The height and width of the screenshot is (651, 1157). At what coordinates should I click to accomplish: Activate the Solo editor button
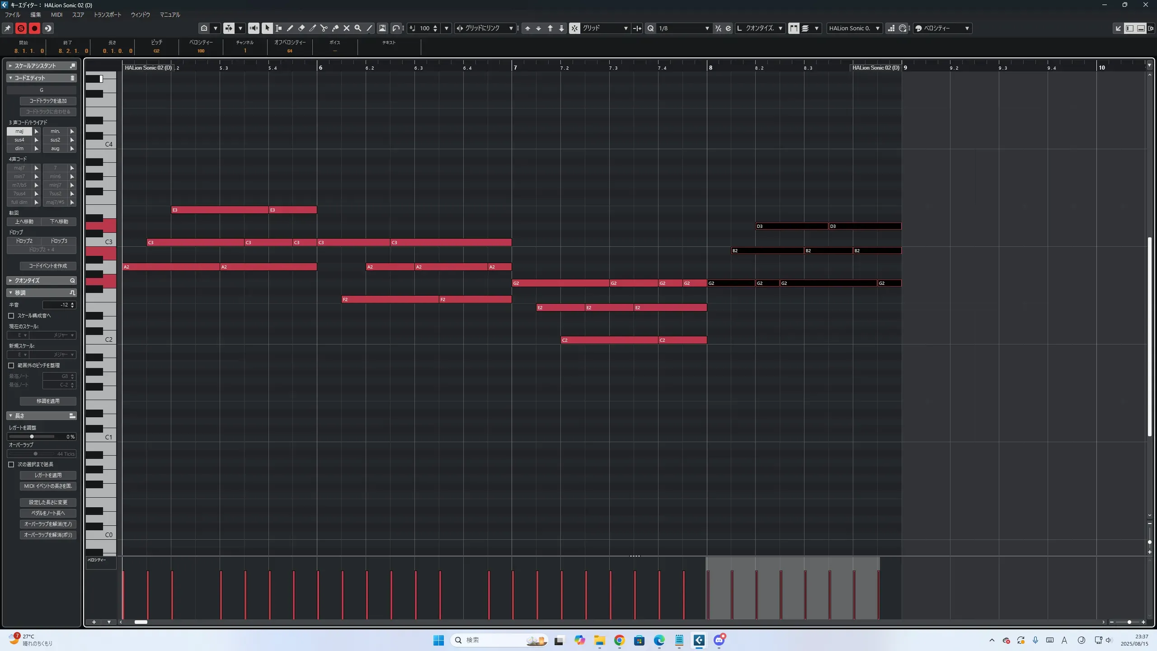pos(21,28)
